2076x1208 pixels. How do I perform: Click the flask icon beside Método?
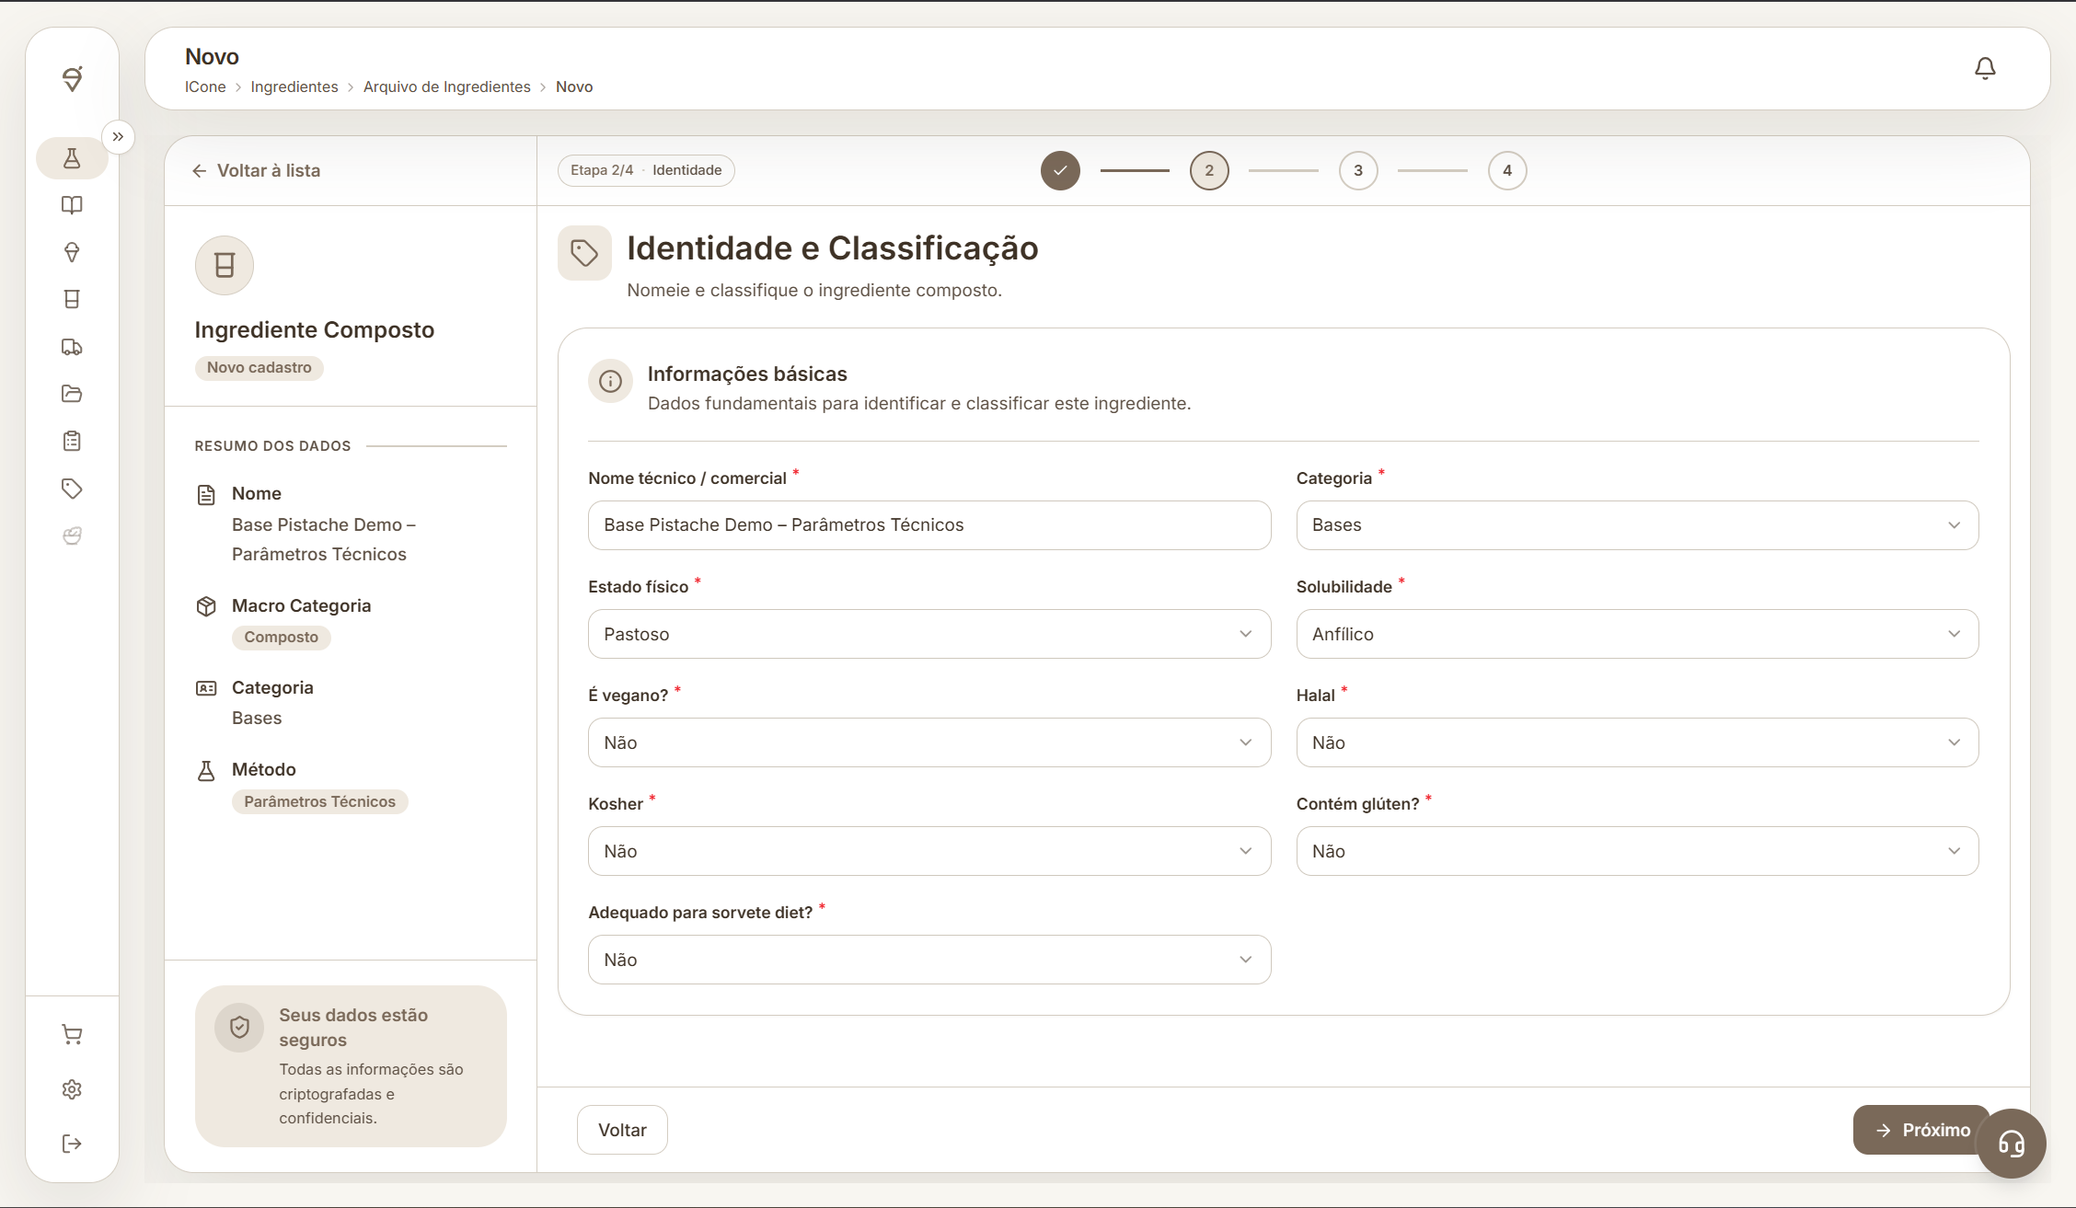pyautogui.click(x=206, y=770)
